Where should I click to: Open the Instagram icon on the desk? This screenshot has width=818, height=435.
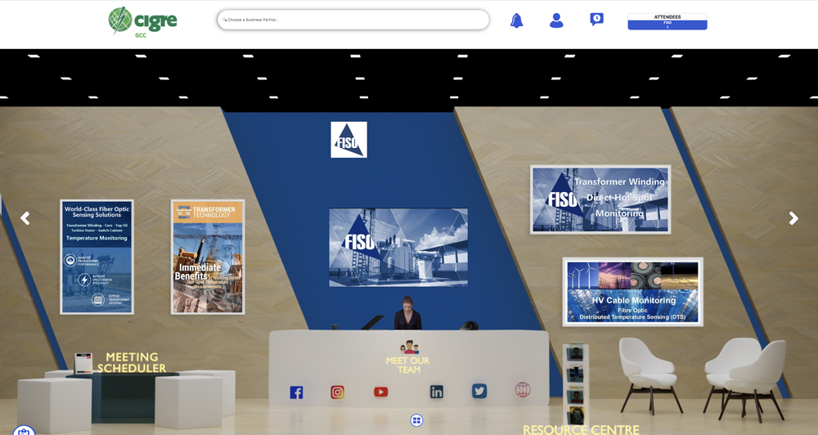point(337,392)
